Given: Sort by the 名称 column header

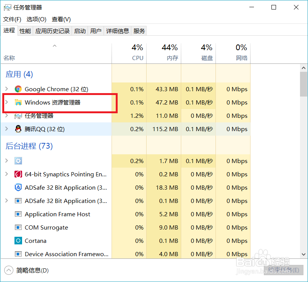Looking at the screenshot, I should coord(56,53).
